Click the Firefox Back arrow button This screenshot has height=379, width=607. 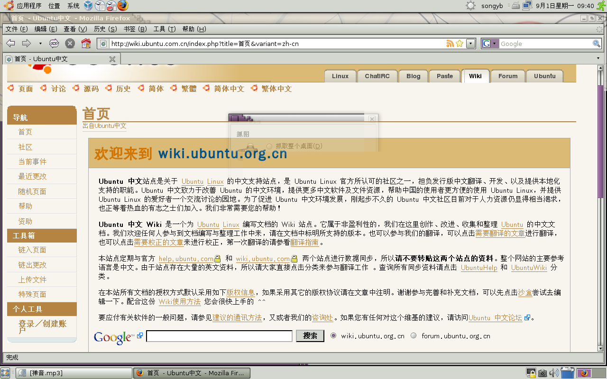pos(10,44)
